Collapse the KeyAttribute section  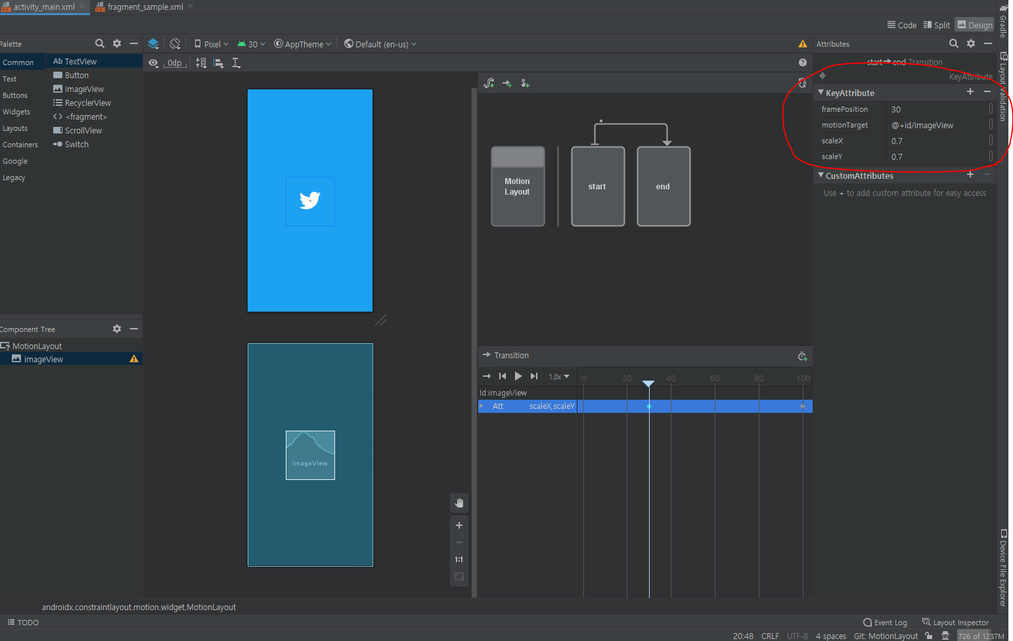(x=821, y=93)
